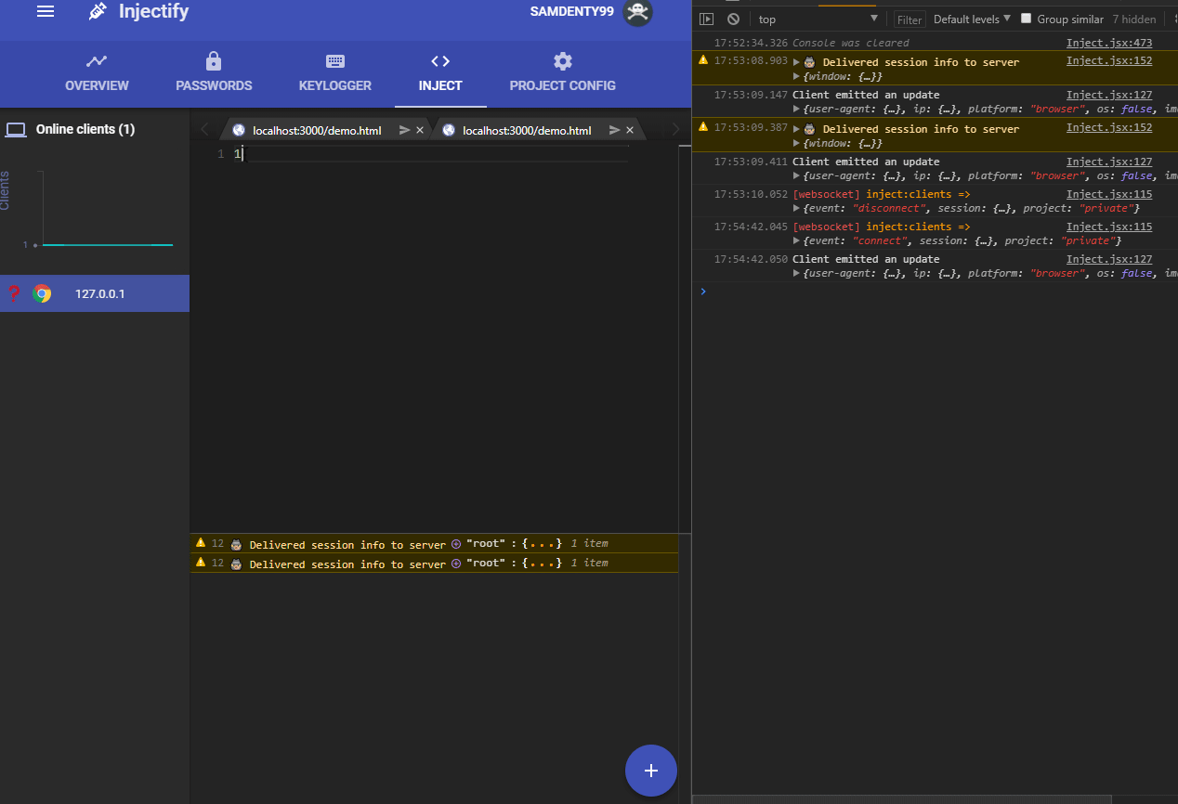1178x804 pixels.
Task: Expand the user-agent object at 17:54:42.050
Action: tap(796, 274)
